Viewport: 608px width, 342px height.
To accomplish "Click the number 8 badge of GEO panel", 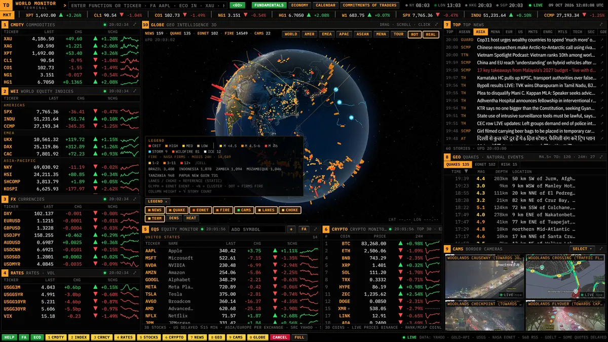I will pos(447,157).
